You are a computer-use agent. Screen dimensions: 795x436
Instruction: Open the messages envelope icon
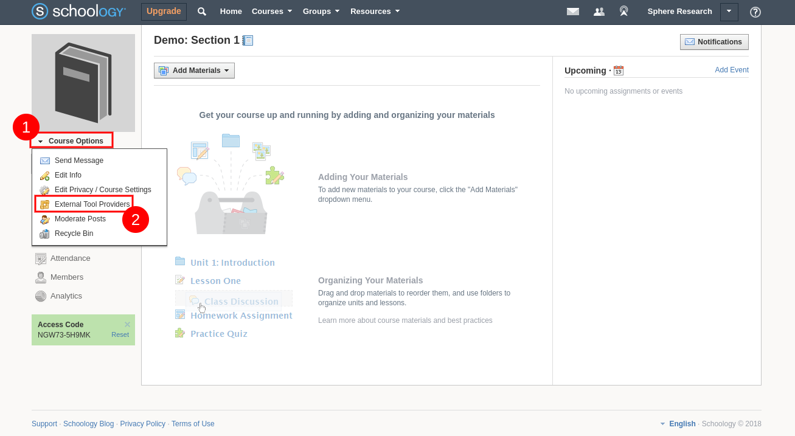point(572,12)
